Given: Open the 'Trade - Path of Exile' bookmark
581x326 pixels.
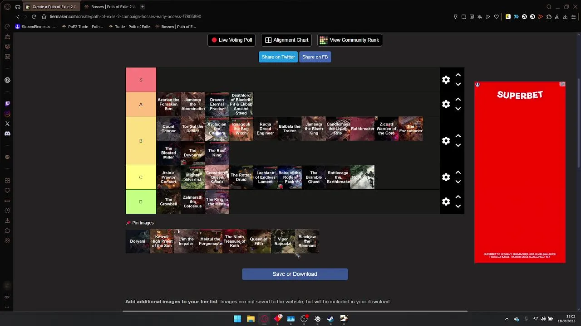Looking at the screenshot, I should click(129, 27).
